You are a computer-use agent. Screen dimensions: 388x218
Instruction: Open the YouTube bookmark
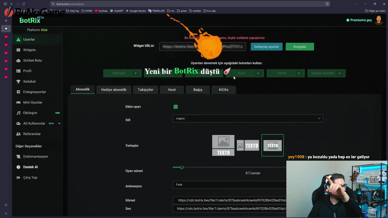[x=101, y=11]
